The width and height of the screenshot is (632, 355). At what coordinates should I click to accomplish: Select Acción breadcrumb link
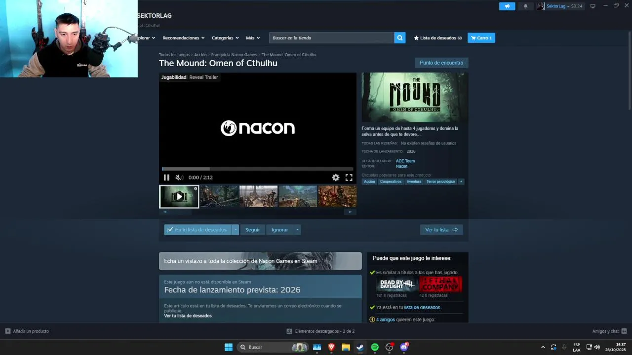tap(200, 55)
